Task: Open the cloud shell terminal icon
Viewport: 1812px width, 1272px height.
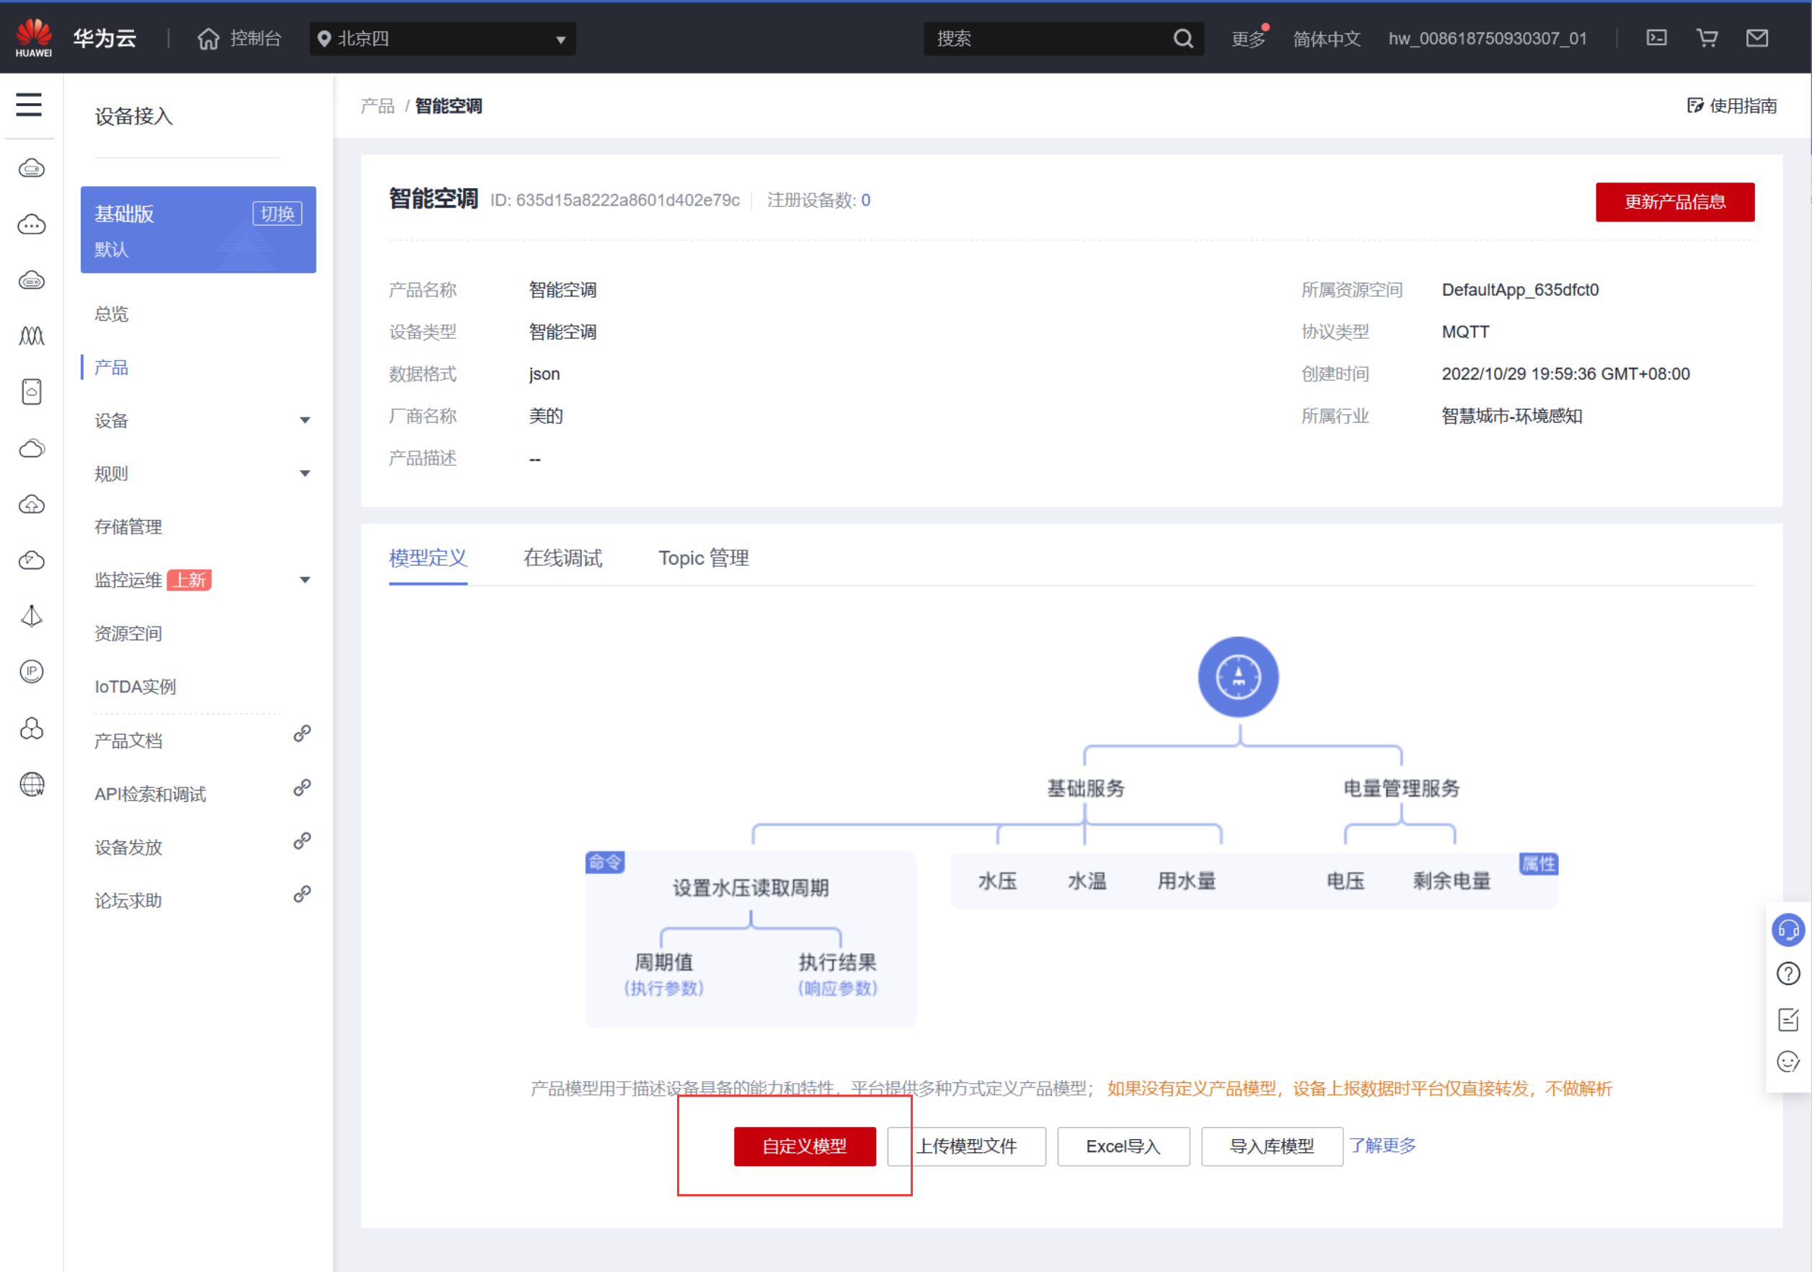Action: 1656,38
